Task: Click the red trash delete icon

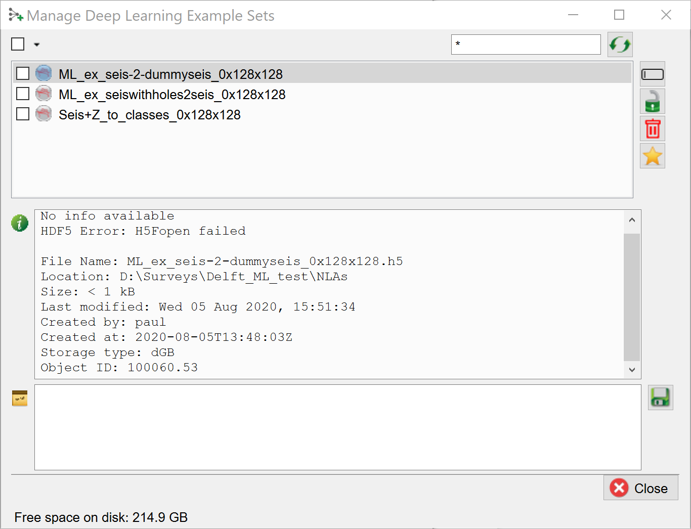Action: [x=652, y=128]
